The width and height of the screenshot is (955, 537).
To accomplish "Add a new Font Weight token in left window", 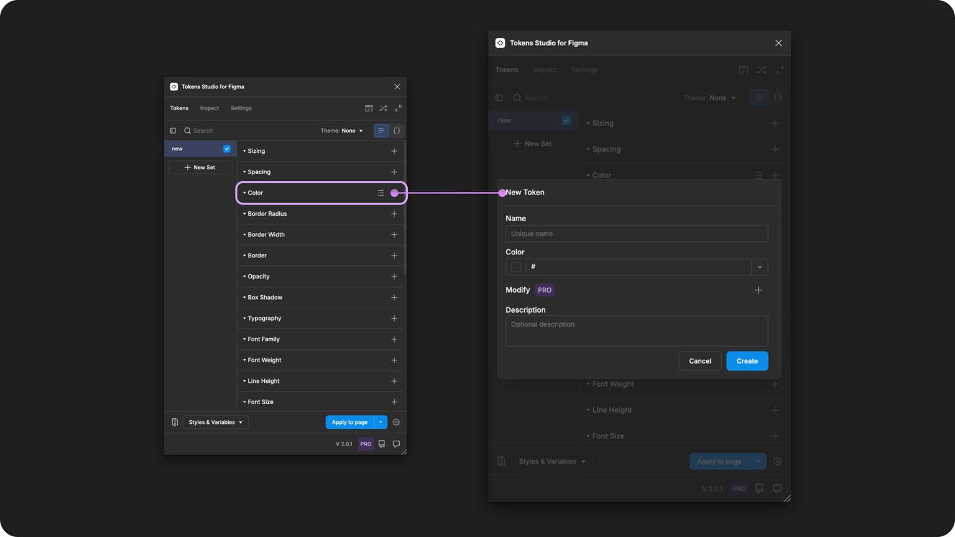I will 394,360.
